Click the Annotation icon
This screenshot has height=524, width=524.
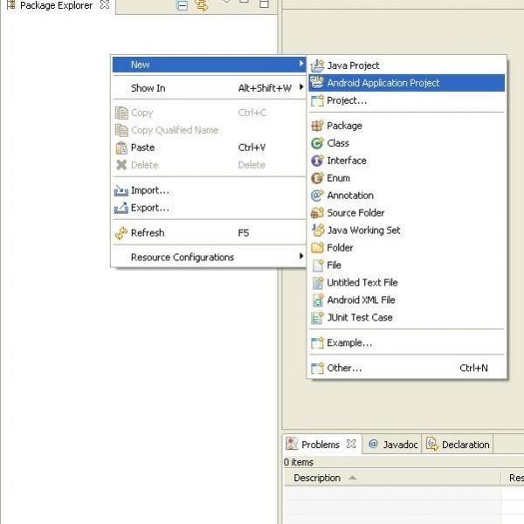(x=317, y=196)
